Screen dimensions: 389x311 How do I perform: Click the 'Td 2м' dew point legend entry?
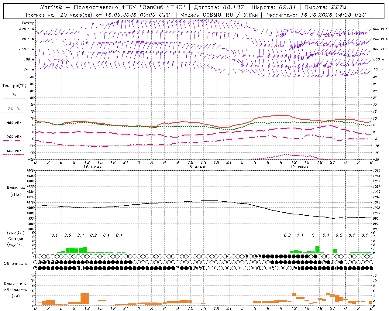pyautogui.click(x=14, y=109)
